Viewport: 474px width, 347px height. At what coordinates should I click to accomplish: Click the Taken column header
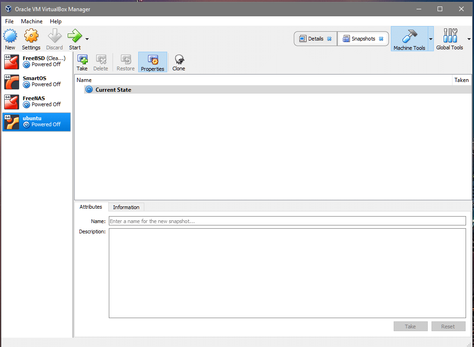click(x=461, y=80)
